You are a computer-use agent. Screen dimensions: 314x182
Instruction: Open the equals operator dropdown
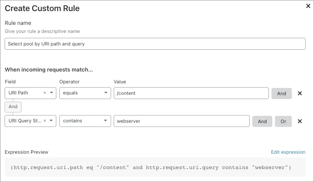click(85, 93)
